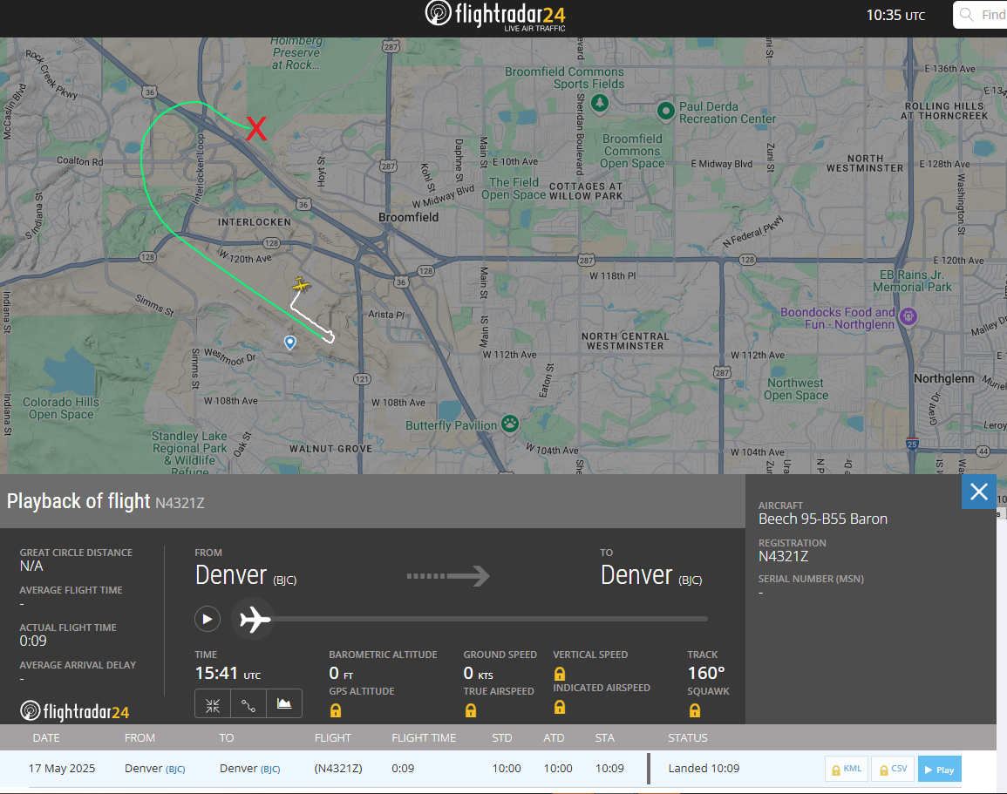This screenshot has height=794, width=1007.
Task: Click the STD column header
Action: point(502,738)
